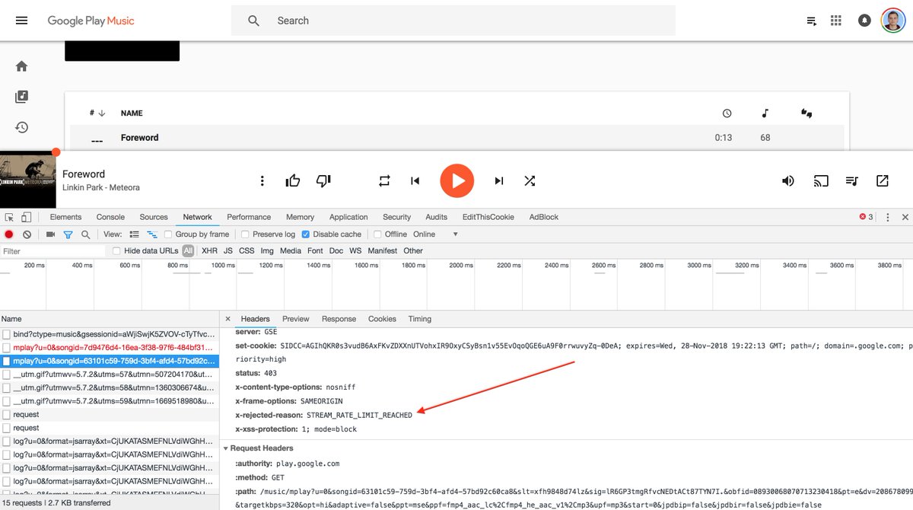The width and height of the screenshot is (913, 510).
Task: Open the queue icon in the top bar
Action: click(812, 21)
